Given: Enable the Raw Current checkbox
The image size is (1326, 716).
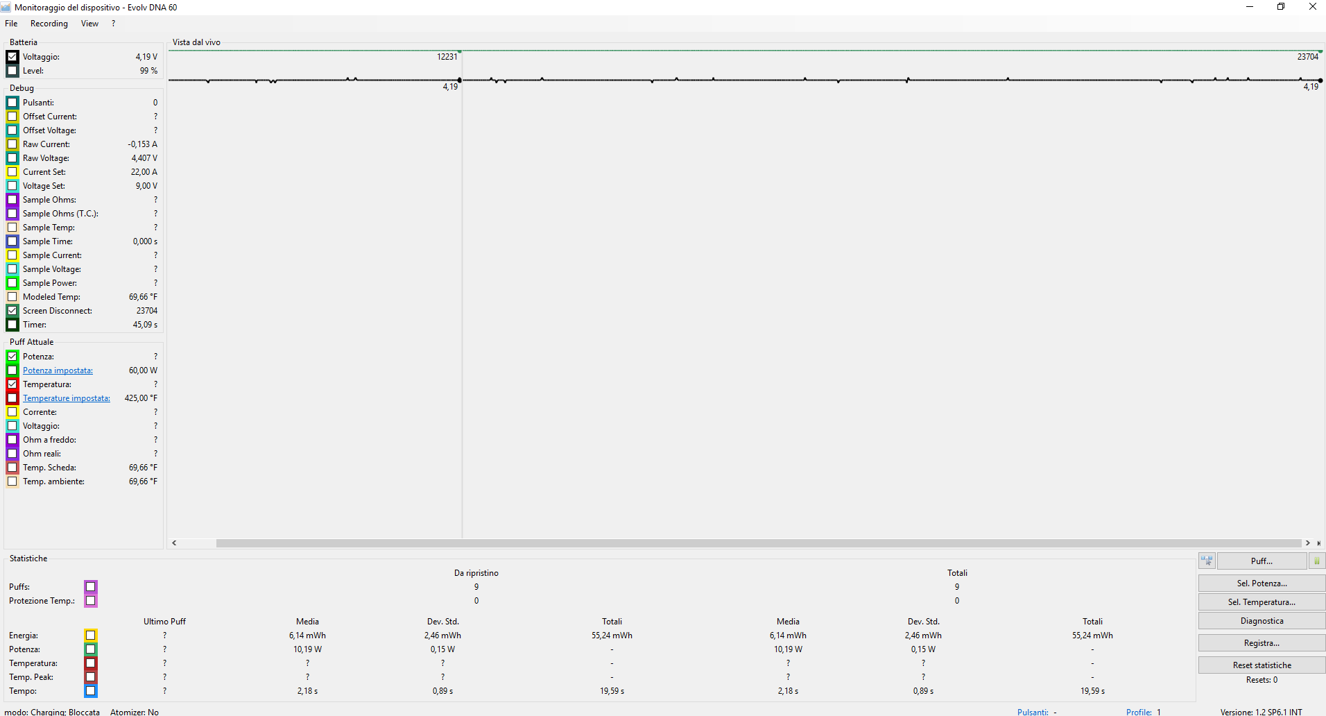Looking at the screenshot, I should [x=12, y=144].
